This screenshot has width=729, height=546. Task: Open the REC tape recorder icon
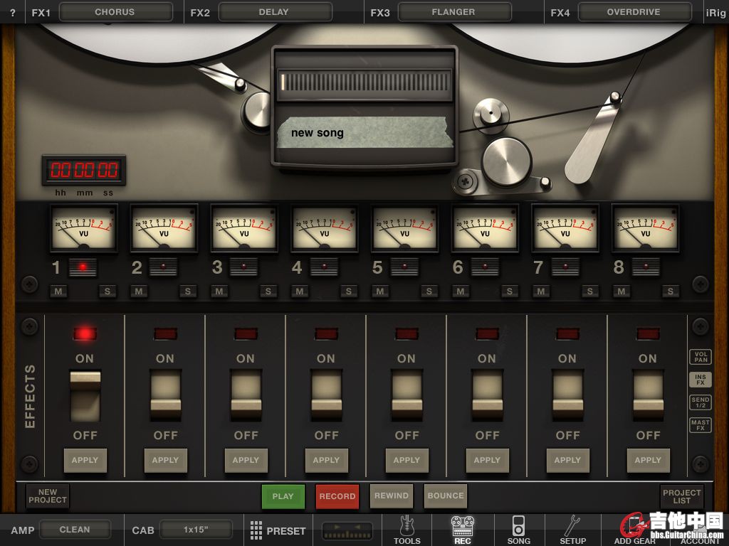tap(463, 530)
